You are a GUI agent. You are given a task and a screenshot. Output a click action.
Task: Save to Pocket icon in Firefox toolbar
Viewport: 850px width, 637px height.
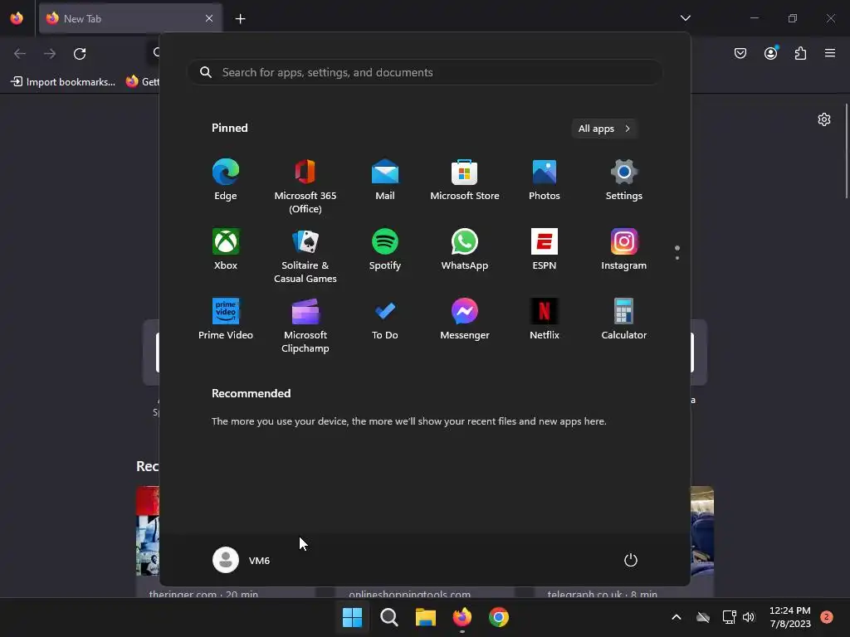[740, 53]
